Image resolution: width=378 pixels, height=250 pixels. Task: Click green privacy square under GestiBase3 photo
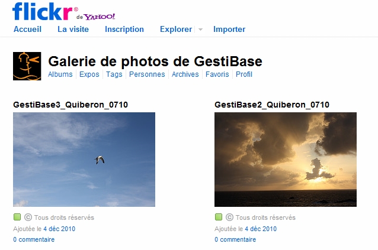[x=17, y=217]
